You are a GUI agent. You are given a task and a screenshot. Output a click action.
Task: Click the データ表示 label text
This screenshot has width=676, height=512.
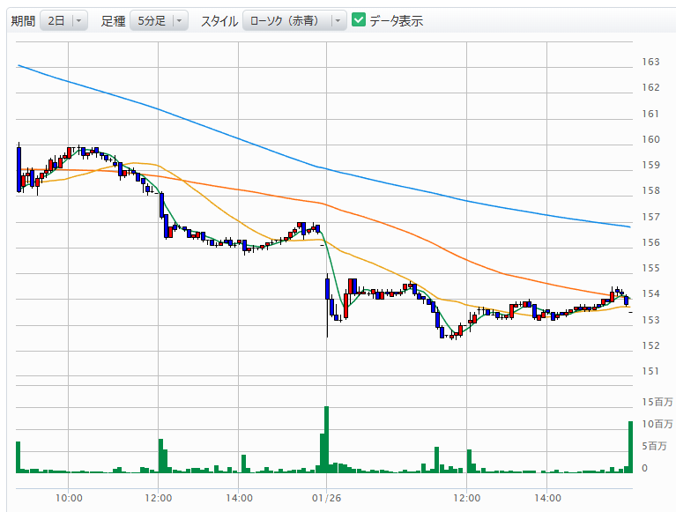point(396,20)
